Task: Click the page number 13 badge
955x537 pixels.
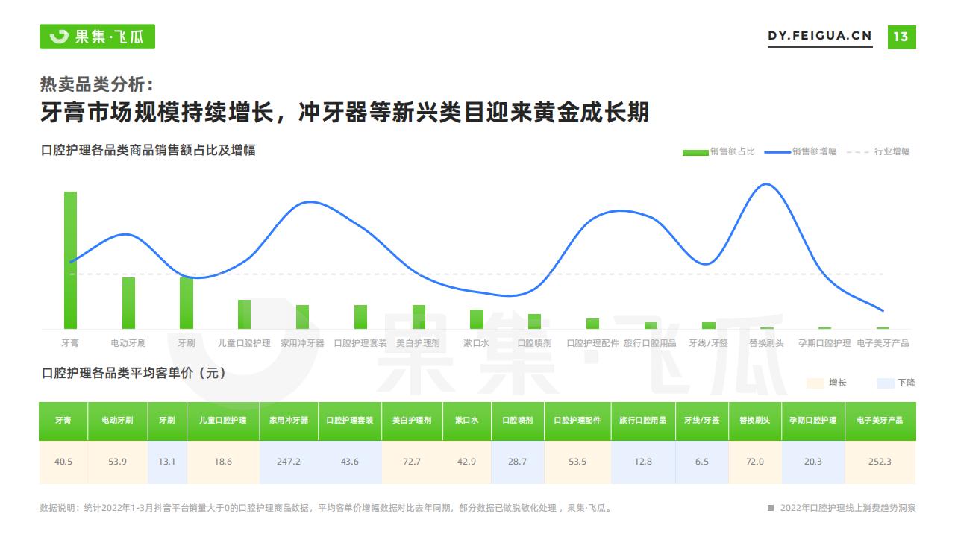Action: [x=901, y=37]
